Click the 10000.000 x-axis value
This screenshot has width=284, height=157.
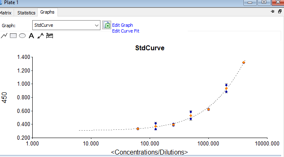click(267, 144)
